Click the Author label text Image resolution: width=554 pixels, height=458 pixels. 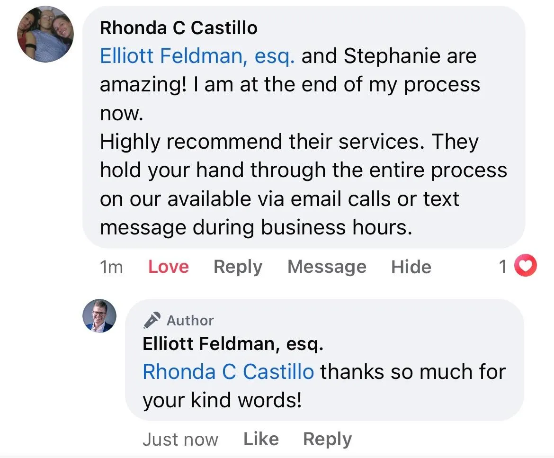pyautogui.click(x=190, y=321)
